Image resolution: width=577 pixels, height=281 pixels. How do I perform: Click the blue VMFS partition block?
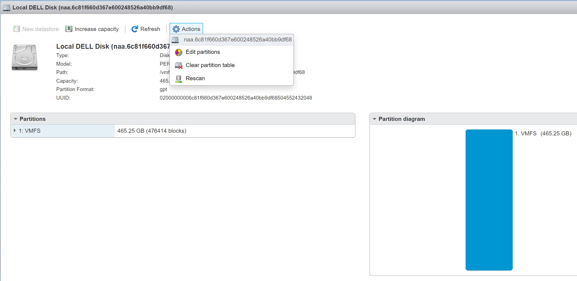pyautogui.click(x=489, y=200)
